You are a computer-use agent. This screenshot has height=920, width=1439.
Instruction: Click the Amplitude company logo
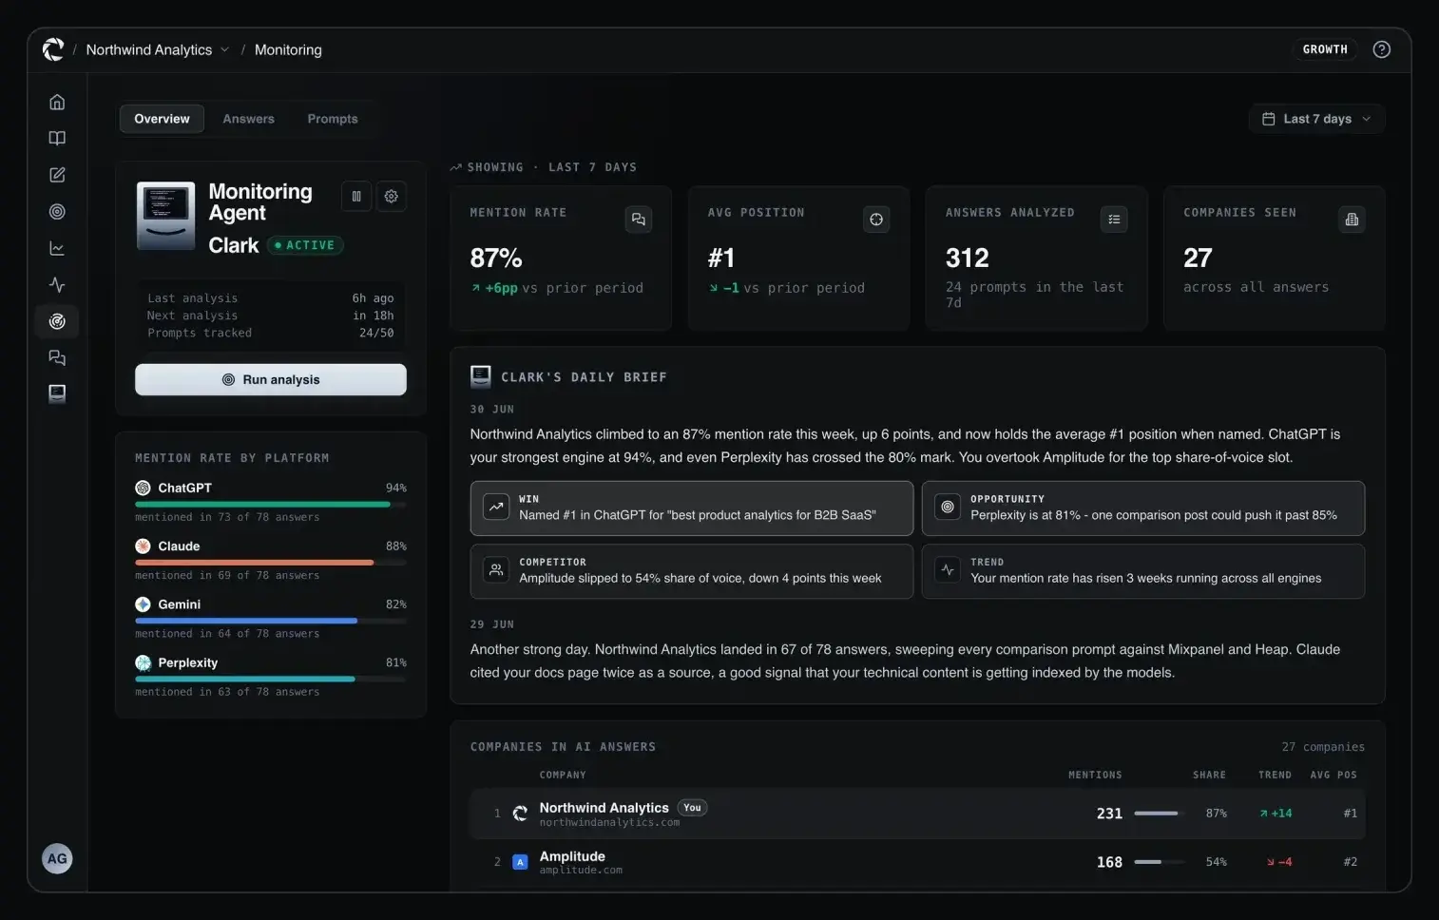(x=520, y=862)
